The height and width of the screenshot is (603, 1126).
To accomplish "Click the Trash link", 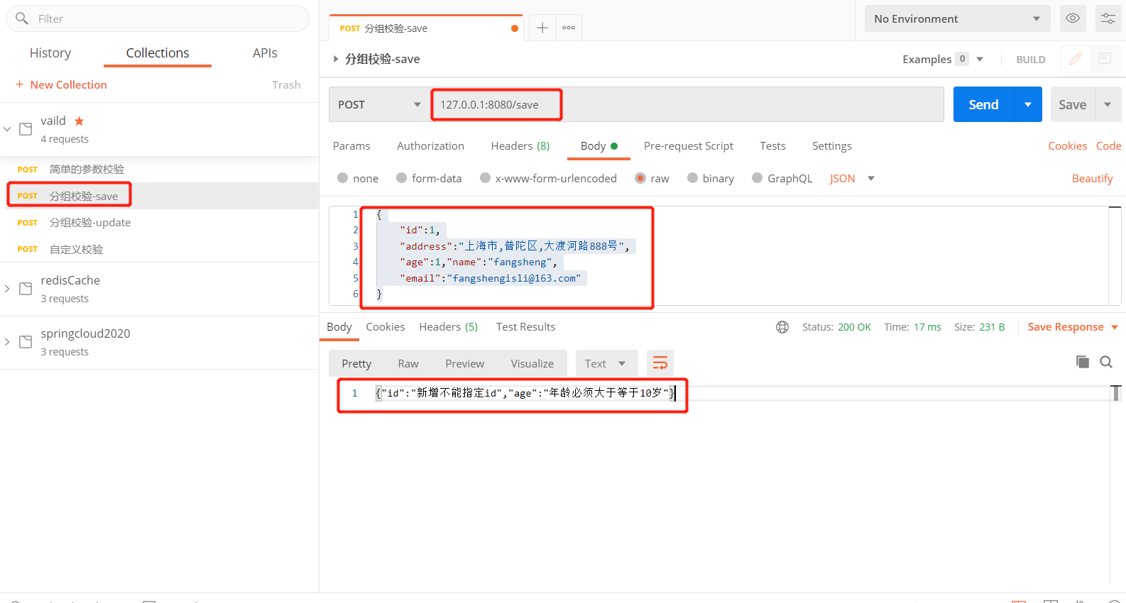I will coord(286,85).
